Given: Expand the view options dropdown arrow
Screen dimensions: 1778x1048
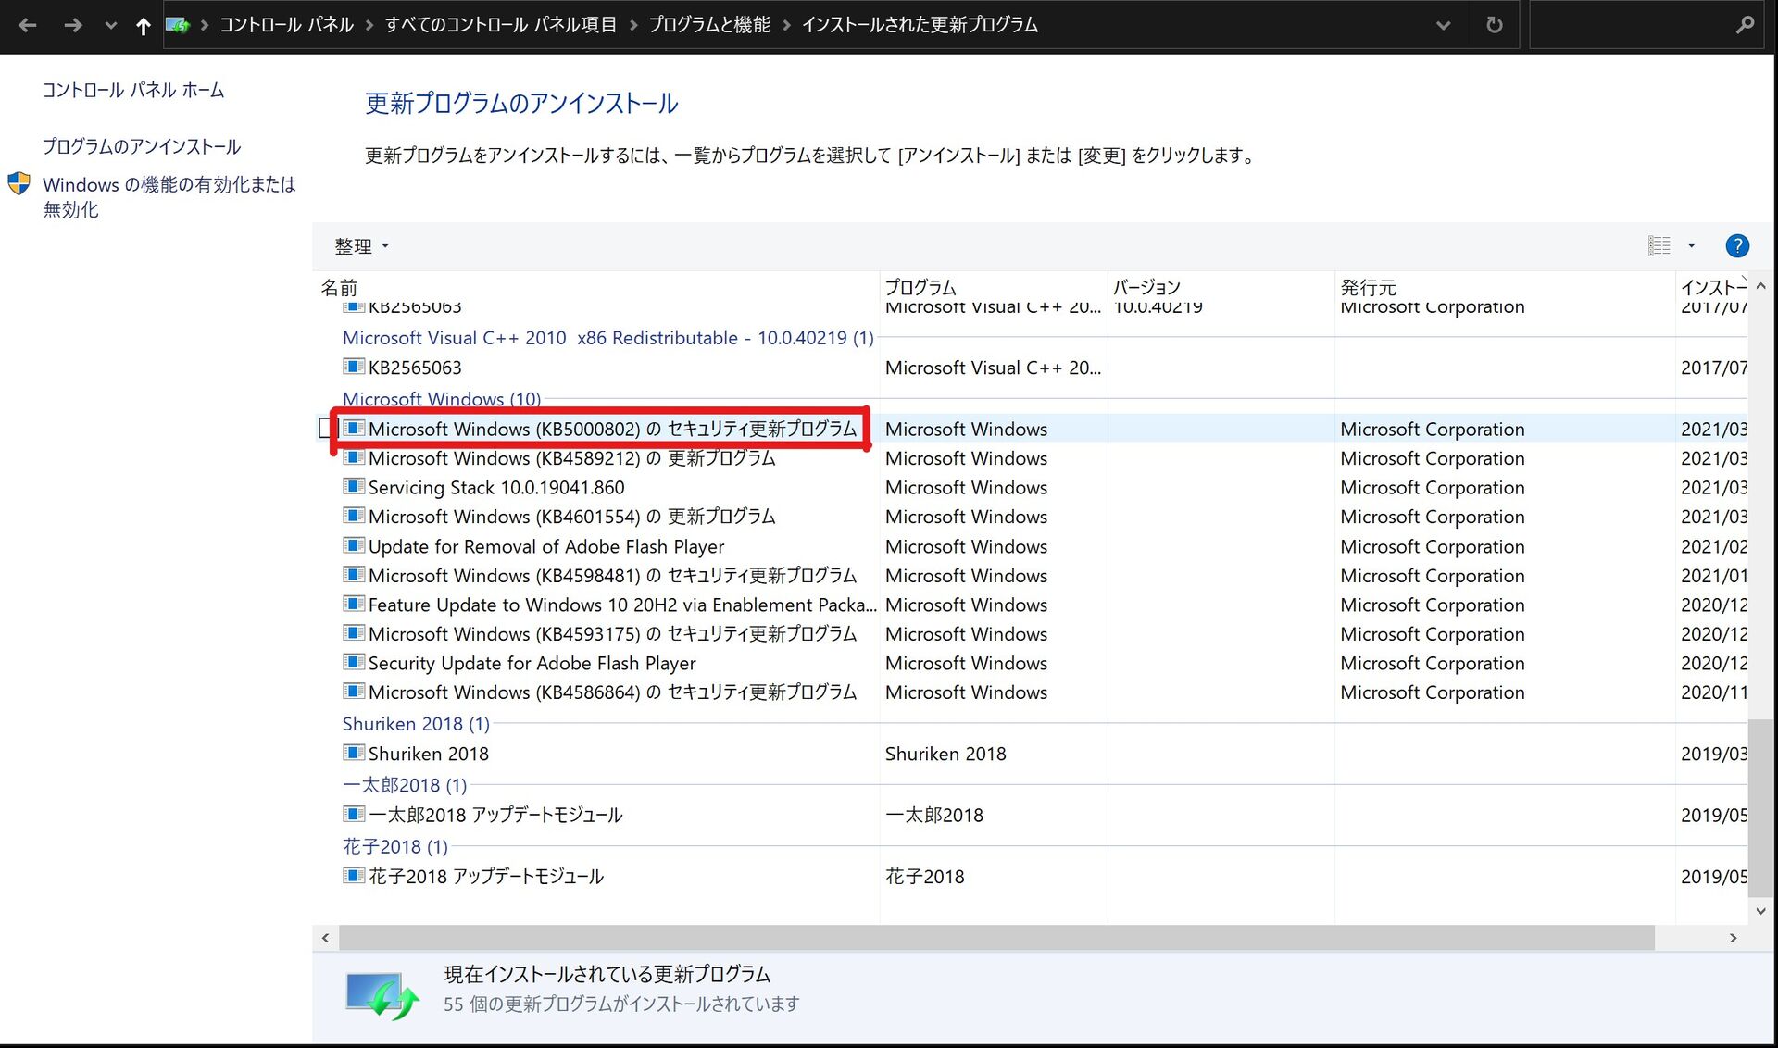Looking at the screenshot, I should 1691,245.
